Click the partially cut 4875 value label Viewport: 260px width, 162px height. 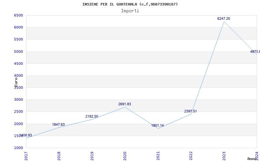click(255, 52)
